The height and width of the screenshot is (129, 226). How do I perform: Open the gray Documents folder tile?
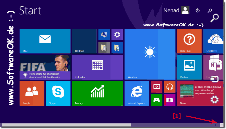pos(104,48)
